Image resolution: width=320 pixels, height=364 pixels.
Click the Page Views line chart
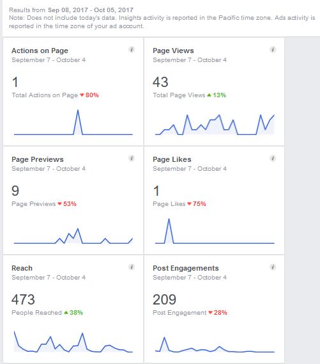click(x=215, y=125)
